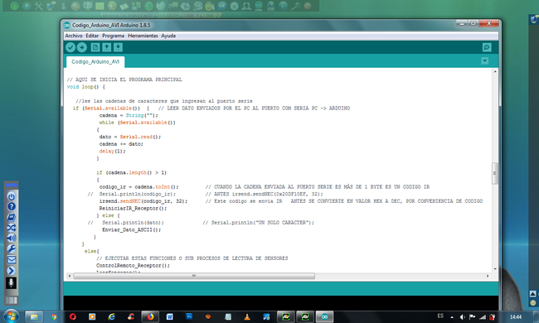539x323 pixels.
Task: Open the tab options dropdown arrow
Action: 485,60
